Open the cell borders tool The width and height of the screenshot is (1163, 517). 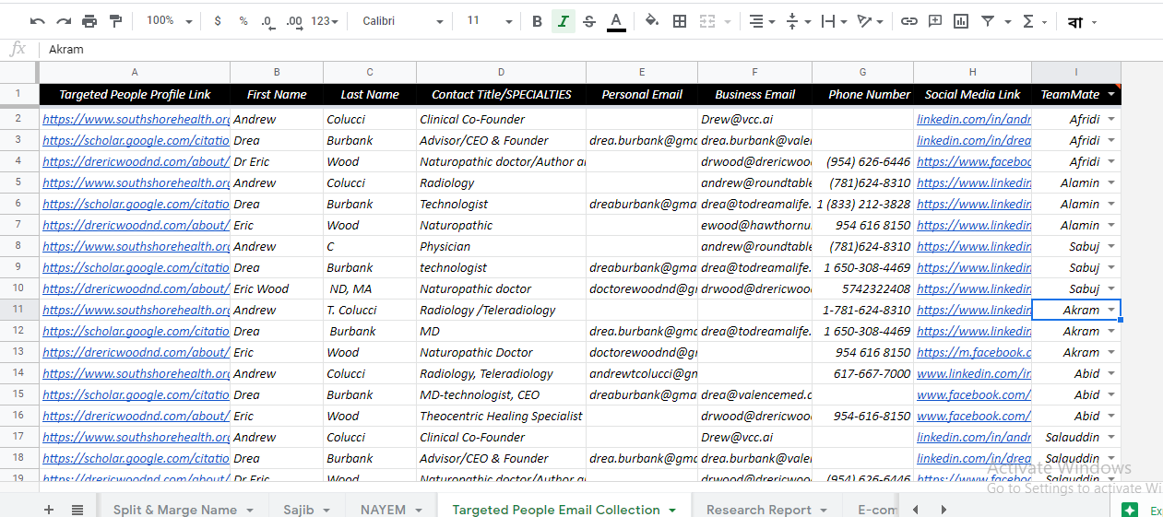click(x=680, y=21)
